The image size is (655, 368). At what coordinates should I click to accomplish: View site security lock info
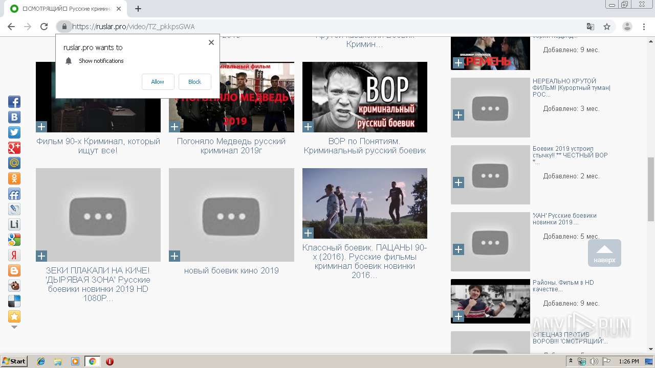tap(64, 27)
